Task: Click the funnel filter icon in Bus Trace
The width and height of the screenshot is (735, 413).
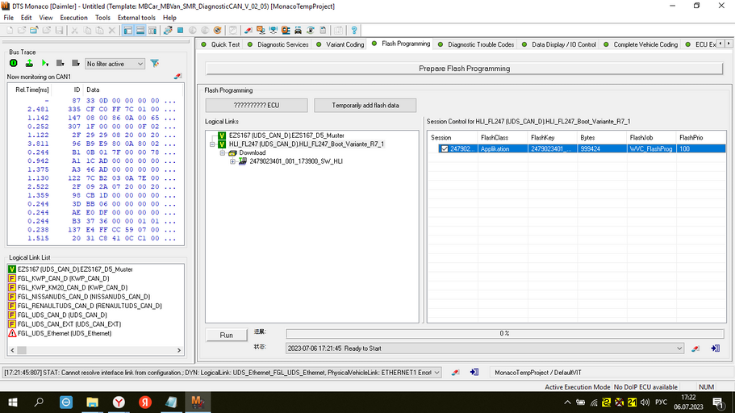Action: pyautogui.click(x=155, y=63)
